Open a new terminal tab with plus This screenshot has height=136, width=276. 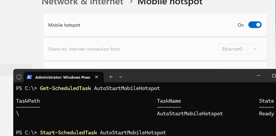pos(111,77)
